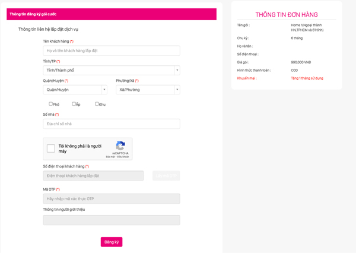Check the Phố checkbox

coord(51,104)
